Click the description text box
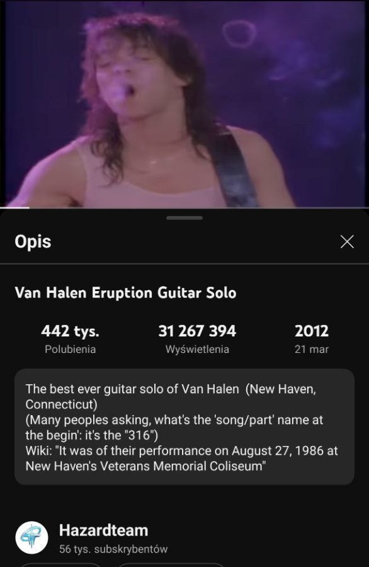369x567 pixels. (184, 427)
